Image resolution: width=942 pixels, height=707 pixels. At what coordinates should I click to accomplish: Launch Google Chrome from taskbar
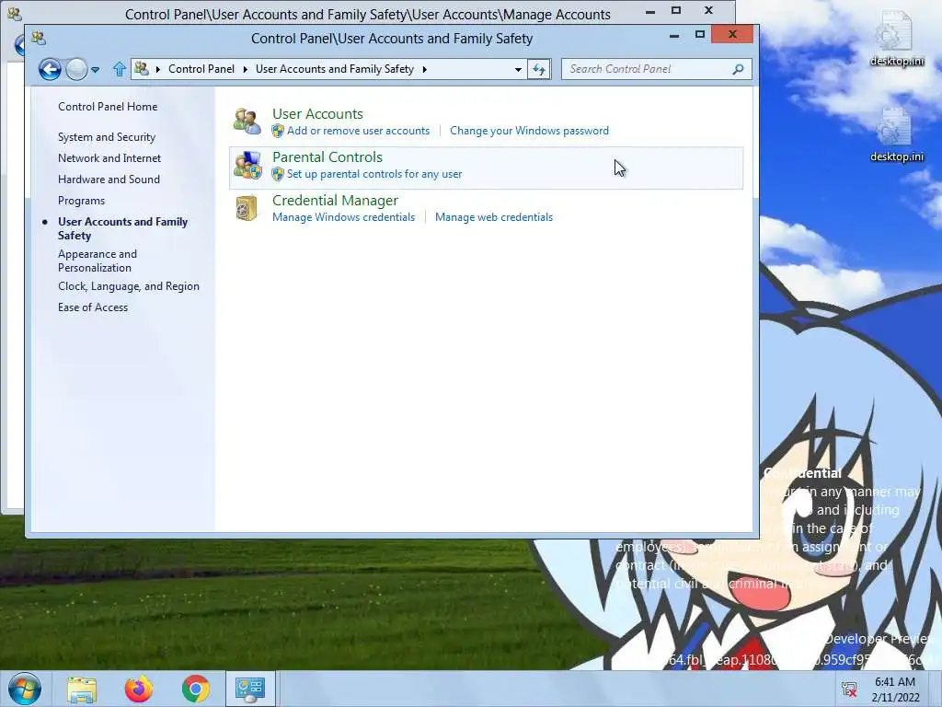point(196,689)
